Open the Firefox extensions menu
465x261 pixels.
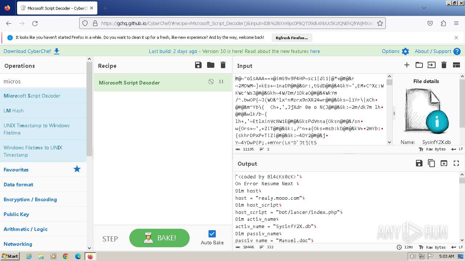tap(443, 23)
